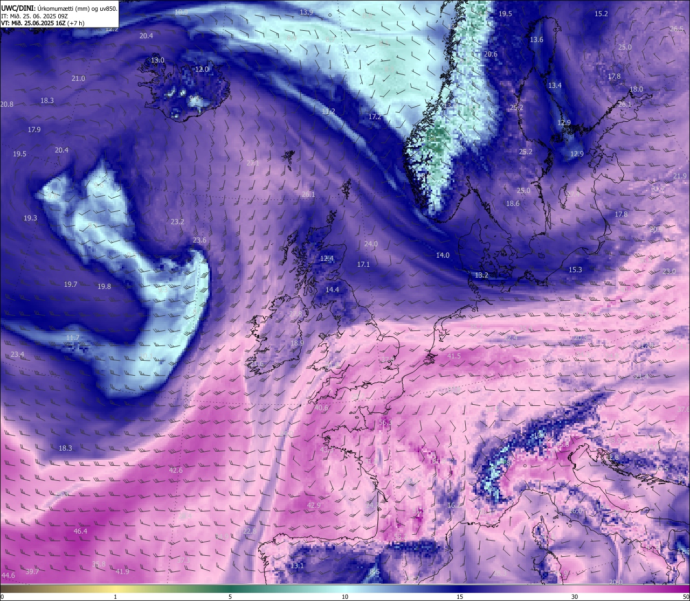
Task: Click the title 'UWC/DINI: Úrkomumætti (mm) og uv850.'
Action: 59,8
